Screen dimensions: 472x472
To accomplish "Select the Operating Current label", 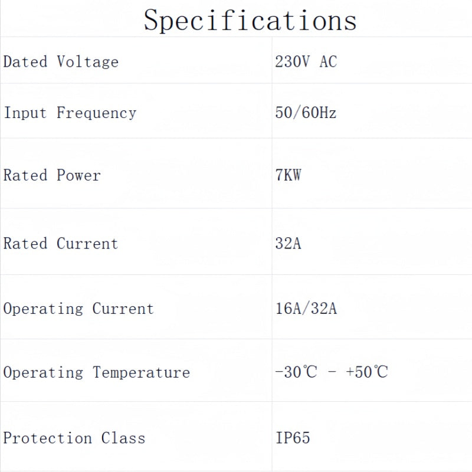I will pos(78,309).
